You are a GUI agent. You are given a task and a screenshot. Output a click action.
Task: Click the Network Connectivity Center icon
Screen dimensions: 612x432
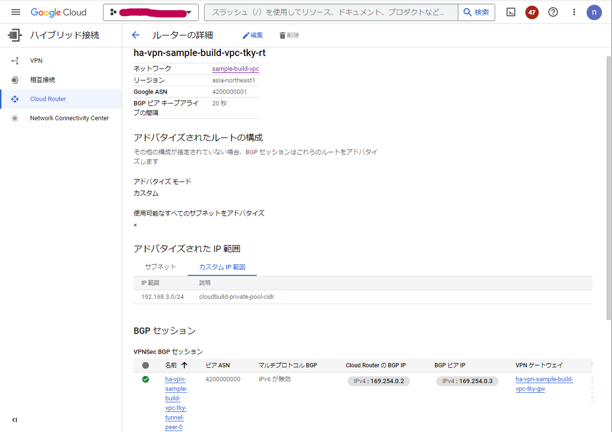click(x=15, y=118)
